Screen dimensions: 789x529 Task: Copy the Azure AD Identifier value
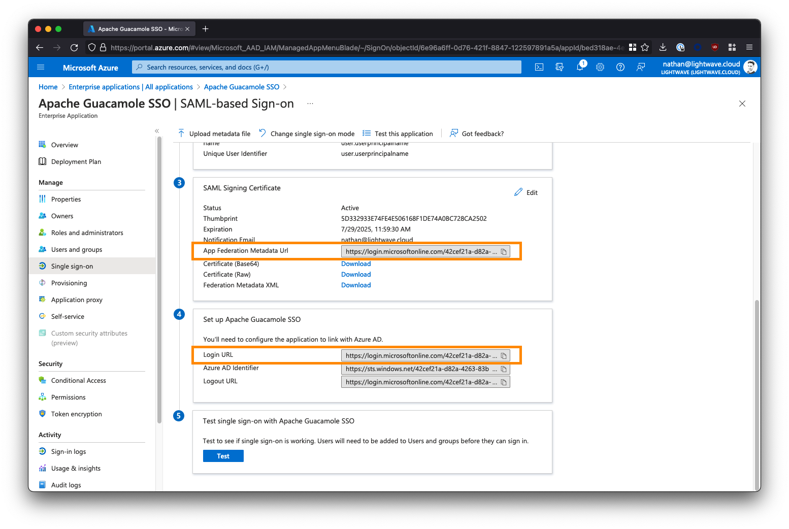click(x=504, y=369)
